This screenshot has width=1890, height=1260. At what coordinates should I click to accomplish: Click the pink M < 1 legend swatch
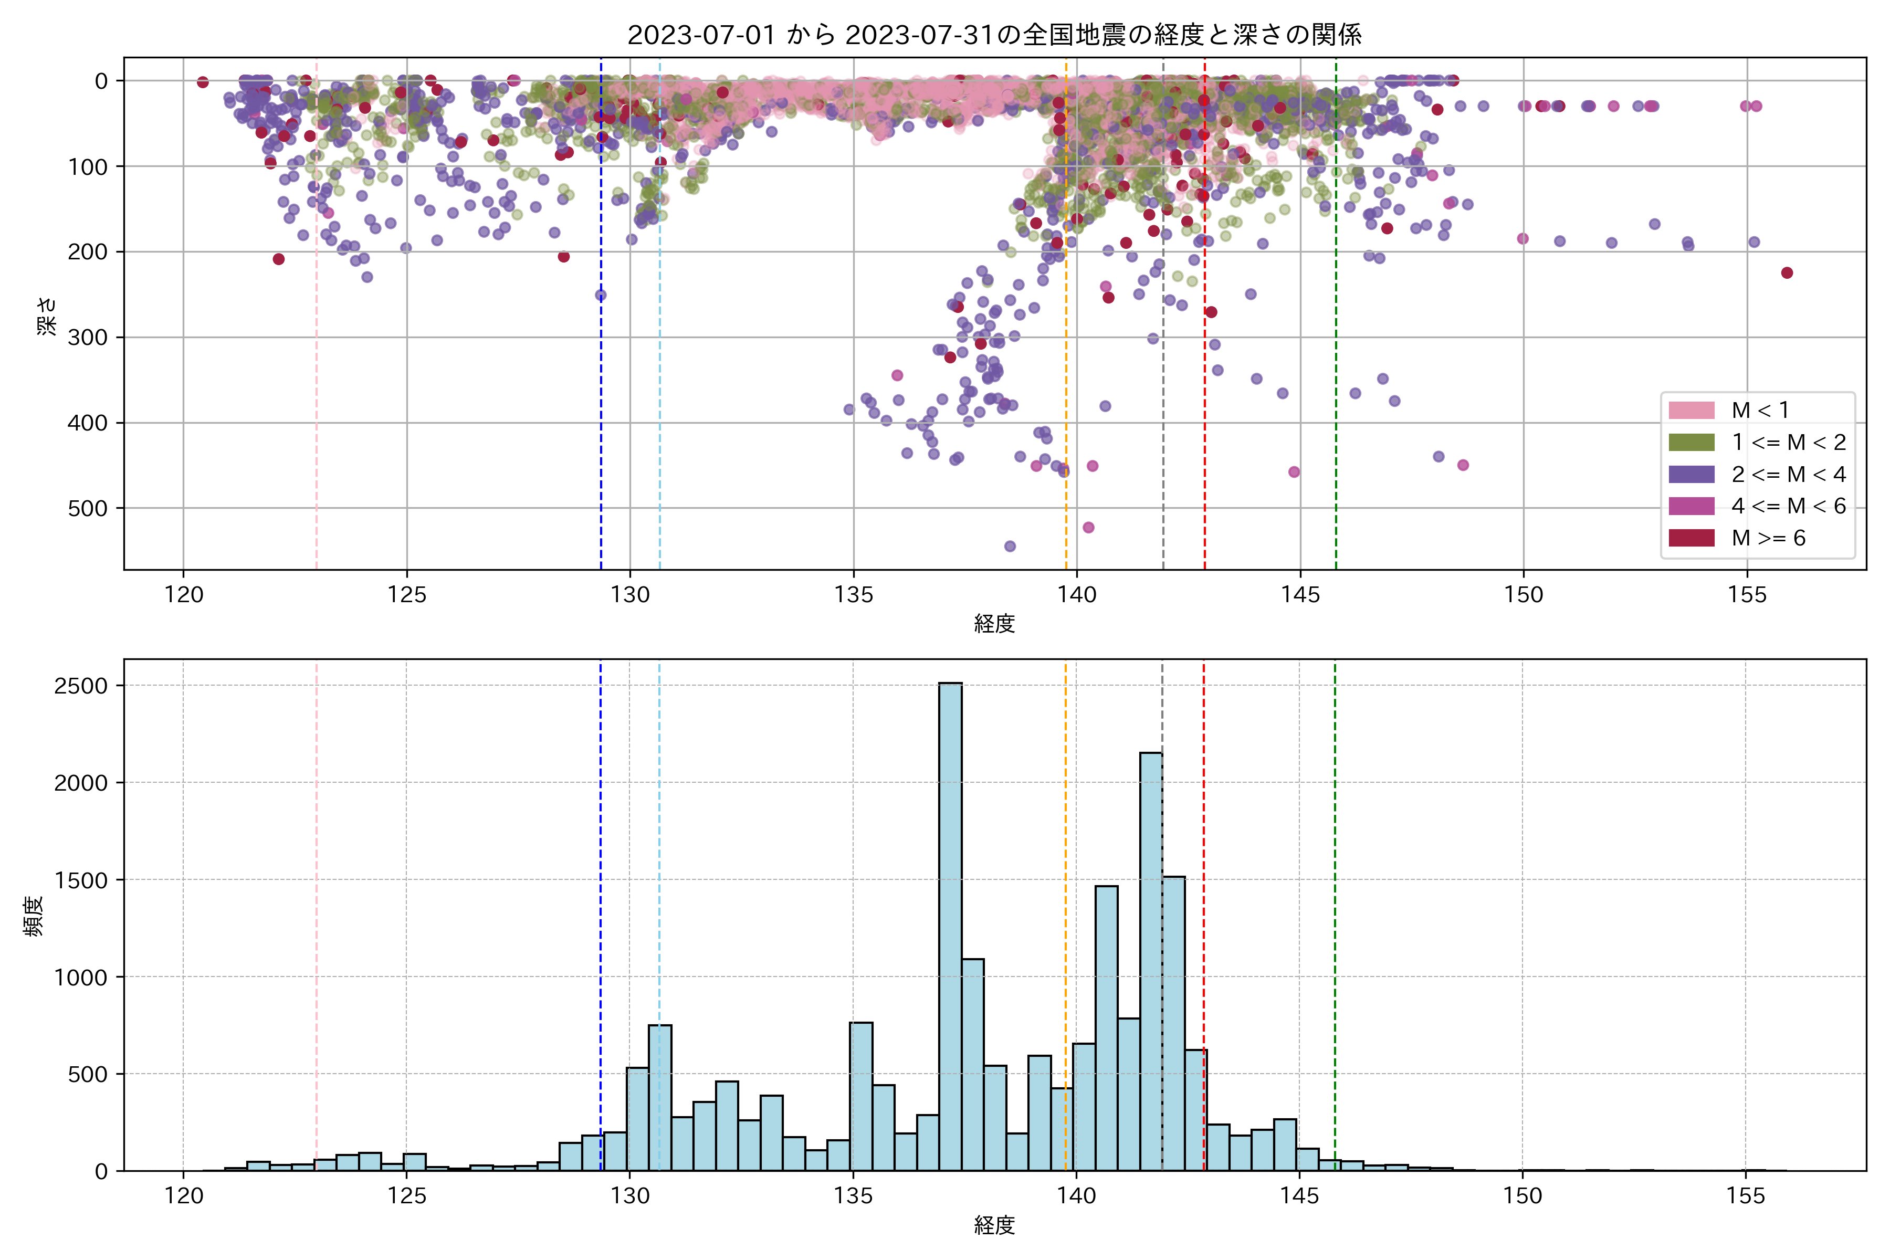coord(1692,411)
